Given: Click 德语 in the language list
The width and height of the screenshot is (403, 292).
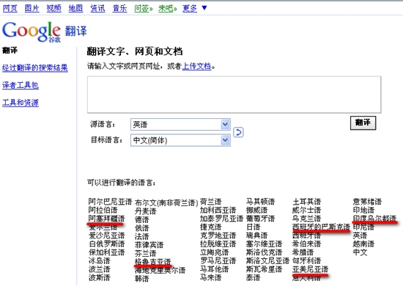Looking at the screenshot, I should pos(142,219).
